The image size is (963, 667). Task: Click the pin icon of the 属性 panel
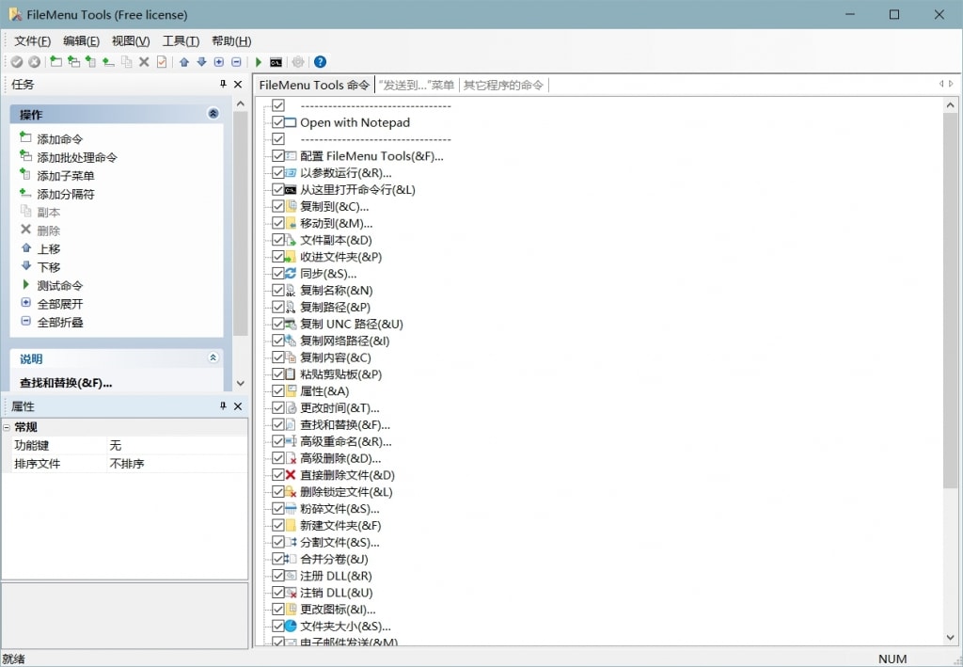(223, 406)
